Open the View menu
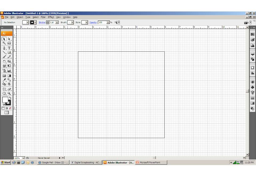Screen dimensions: 256x192 coord(58,17)
